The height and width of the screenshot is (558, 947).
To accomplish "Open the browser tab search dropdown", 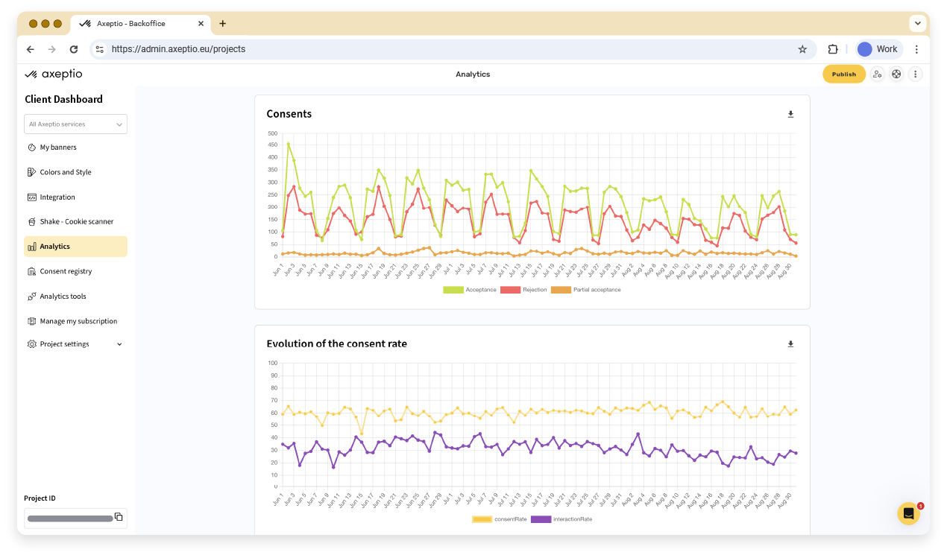I will [x=916, y=24].
